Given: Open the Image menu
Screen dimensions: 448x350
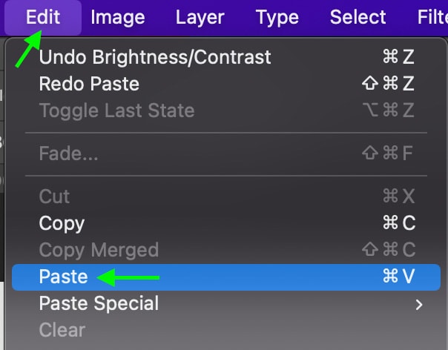Looking at the screenshot, I should pyautogui.click(x=117, y=17).
